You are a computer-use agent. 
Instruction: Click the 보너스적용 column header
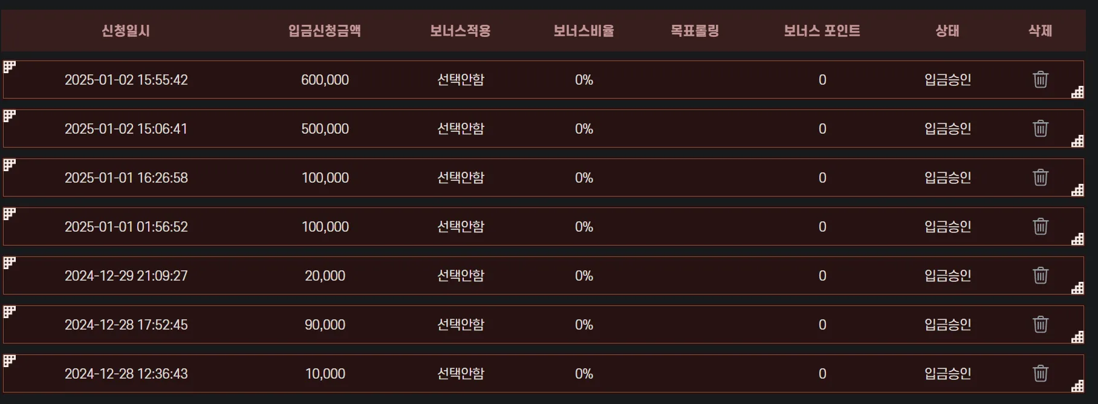pyautogui.click(x=460, y=31)
